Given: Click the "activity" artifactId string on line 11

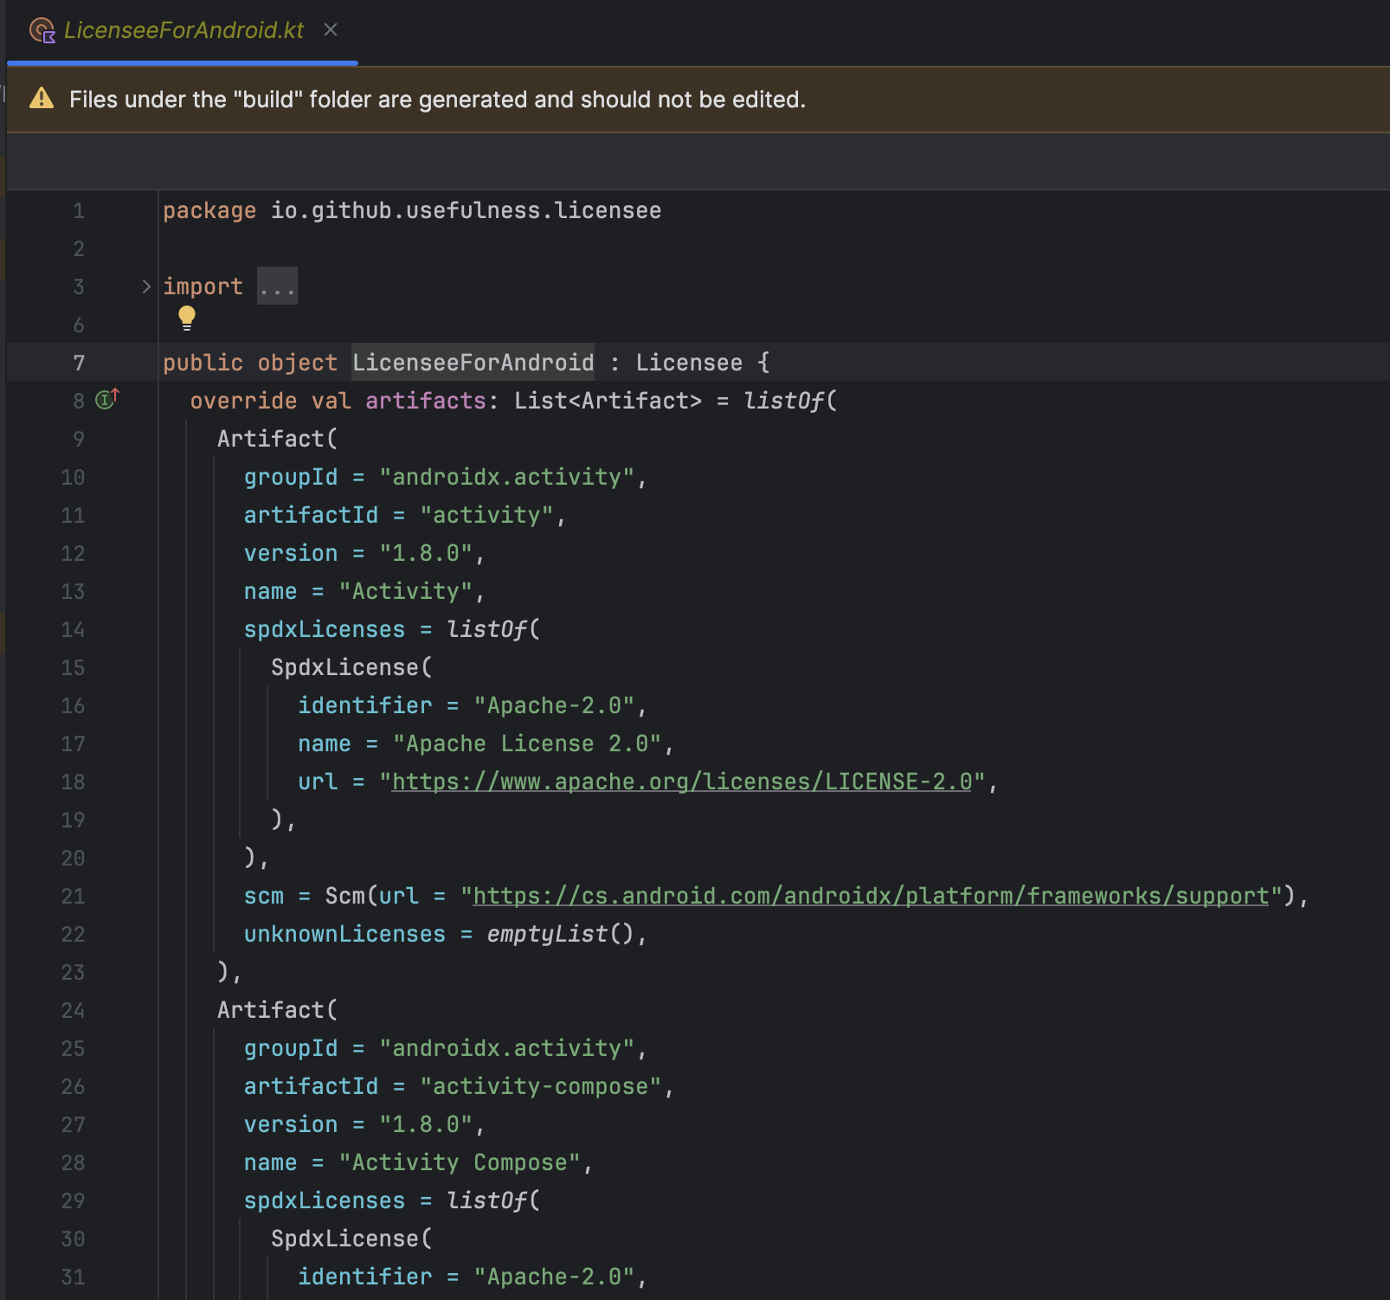Looking at the screenshot, I should coord(486,515).
